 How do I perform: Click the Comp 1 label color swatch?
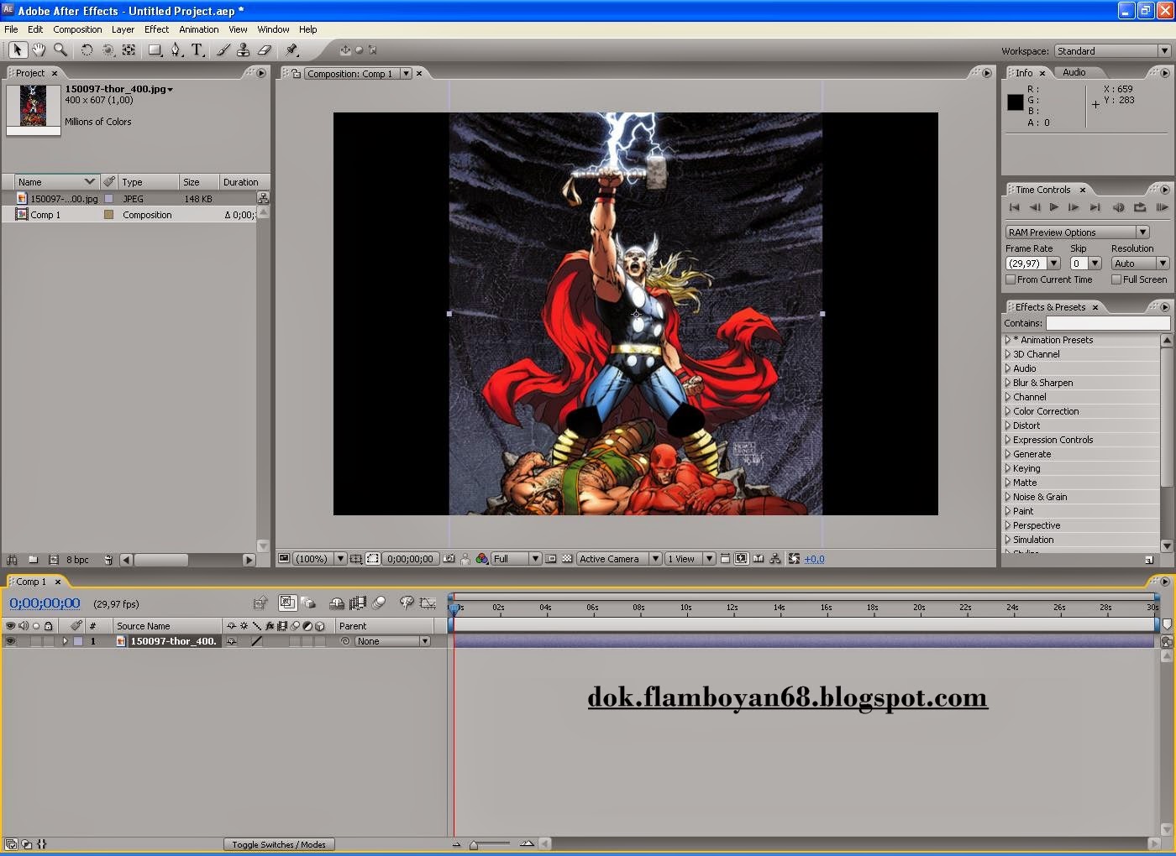point(108,215)
